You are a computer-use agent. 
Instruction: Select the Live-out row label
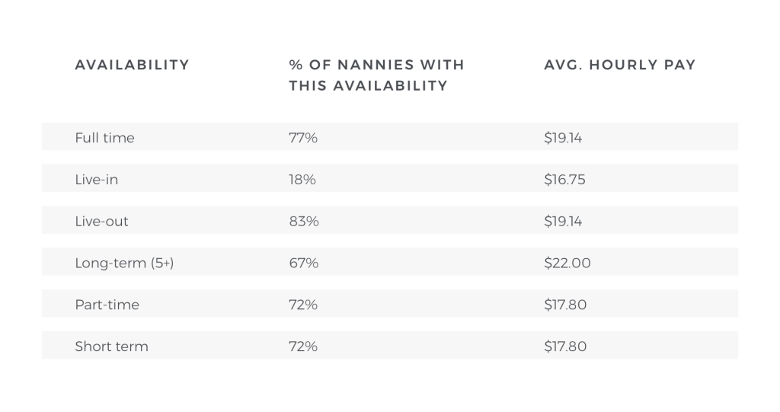pyautogui.click(x=101, y=222)
